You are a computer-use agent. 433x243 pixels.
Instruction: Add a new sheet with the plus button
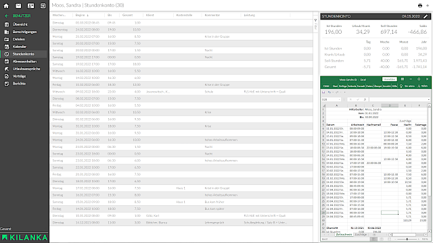[374, 235]
